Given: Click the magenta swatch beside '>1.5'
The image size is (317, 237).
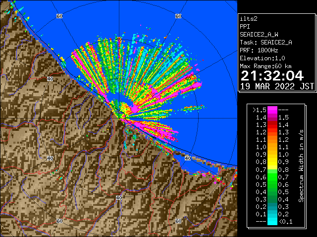Looking at the screenshot, I should (272, 110).
